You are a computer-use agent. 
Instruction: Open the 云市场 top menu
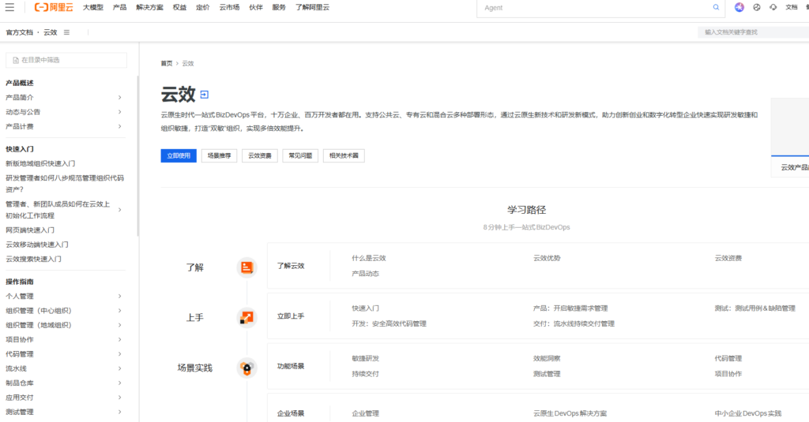point(229,7)
